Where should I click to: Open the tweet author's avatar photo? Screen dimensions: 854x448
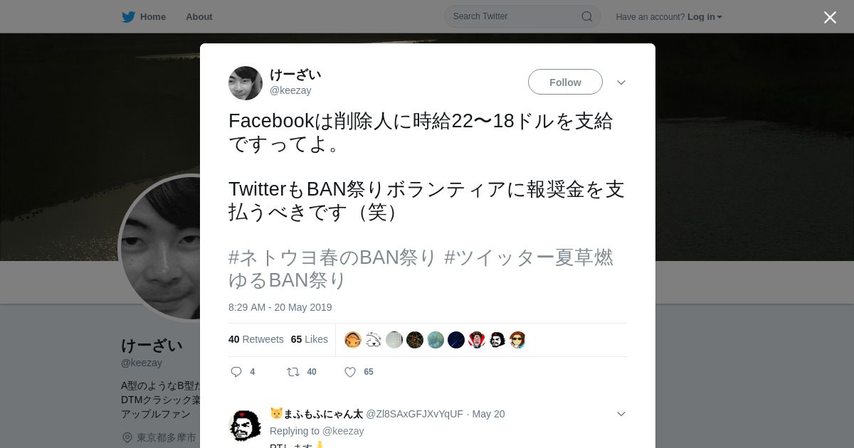(246, 83)
